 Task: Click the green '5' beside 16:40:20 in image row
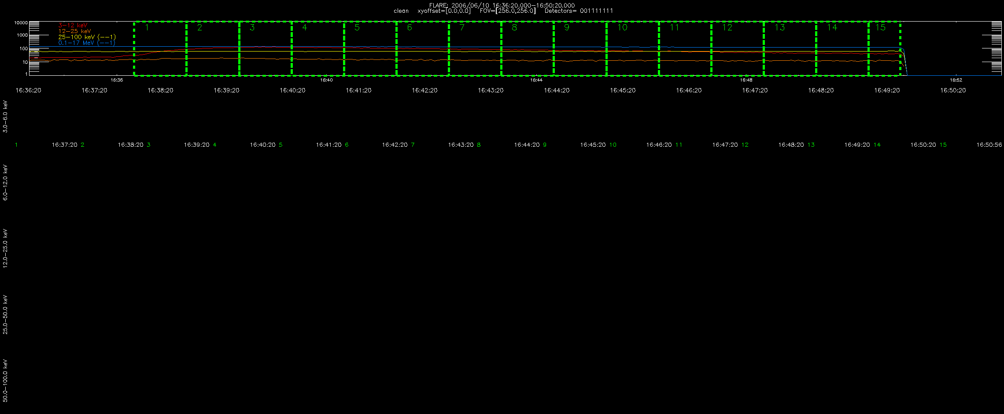point(281,145)
